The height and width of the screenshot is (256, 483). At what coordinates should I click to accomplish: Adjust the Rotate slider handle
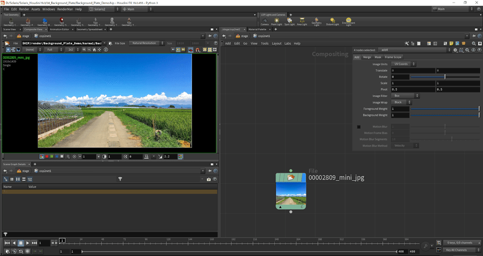click(x=445, y=77)
